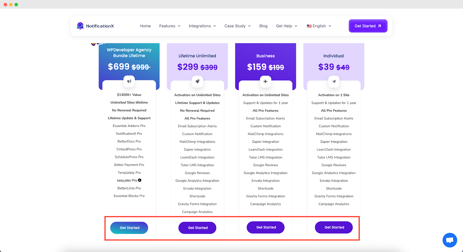Image resolution: width=463 pixels, height=252 pixels.
Task: Click 'Lifetime Support & Updates' feature text
Action: click(197, 103)
